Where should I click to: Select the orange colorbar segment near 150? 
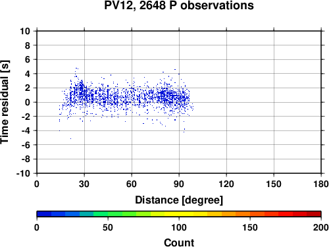[250, 214]
